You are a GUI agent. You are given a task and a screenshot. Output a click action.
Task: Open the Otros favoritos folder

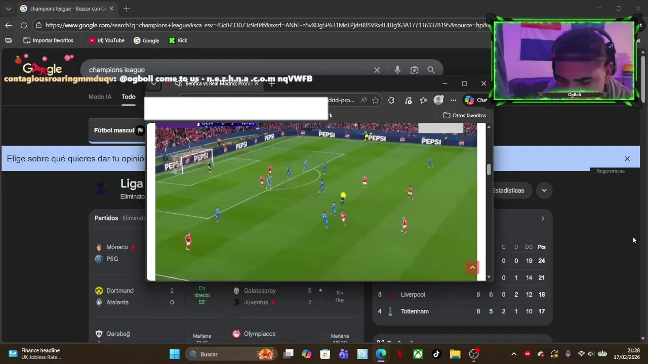[x=464, y=115]
